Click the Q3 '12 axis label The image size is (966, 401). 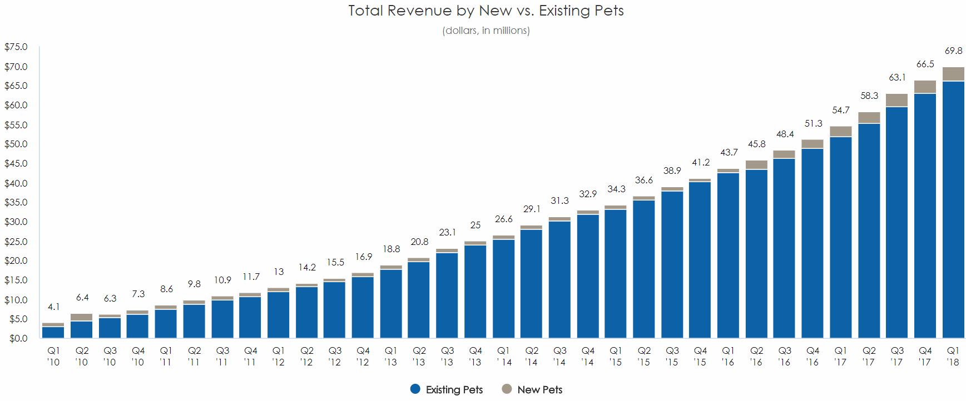[x=335, y=356]
